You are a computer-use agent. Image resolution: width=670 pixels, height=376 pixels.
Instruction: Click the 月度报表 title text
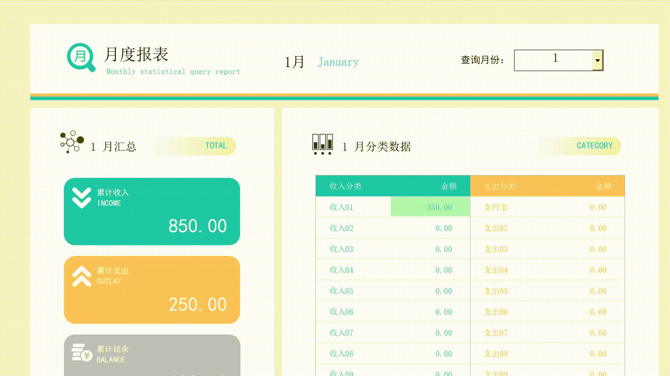click(x=136, y=54)
